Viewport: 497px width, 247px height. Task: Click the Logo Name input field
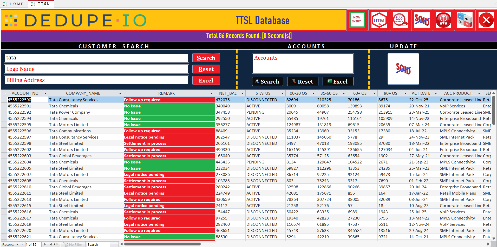point(96,69)
